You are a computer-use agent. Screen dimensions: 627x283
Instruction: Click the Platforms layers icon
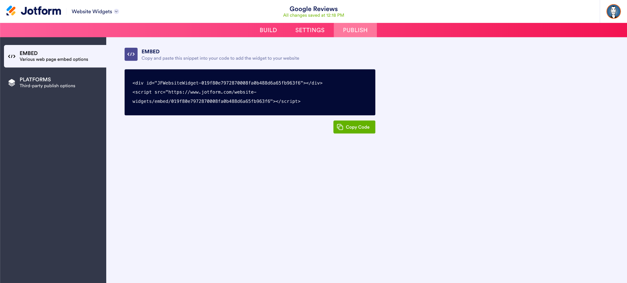coord(12,83)
